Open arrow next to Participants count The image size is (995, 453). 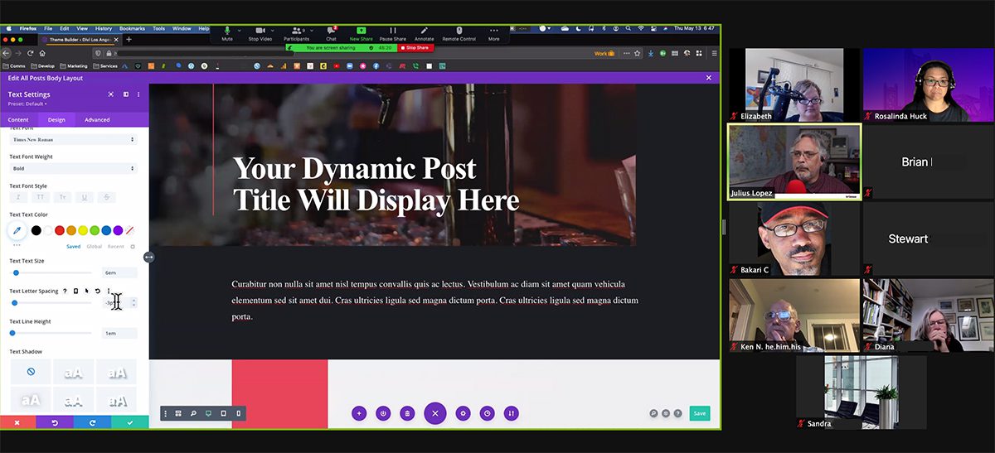310,30
